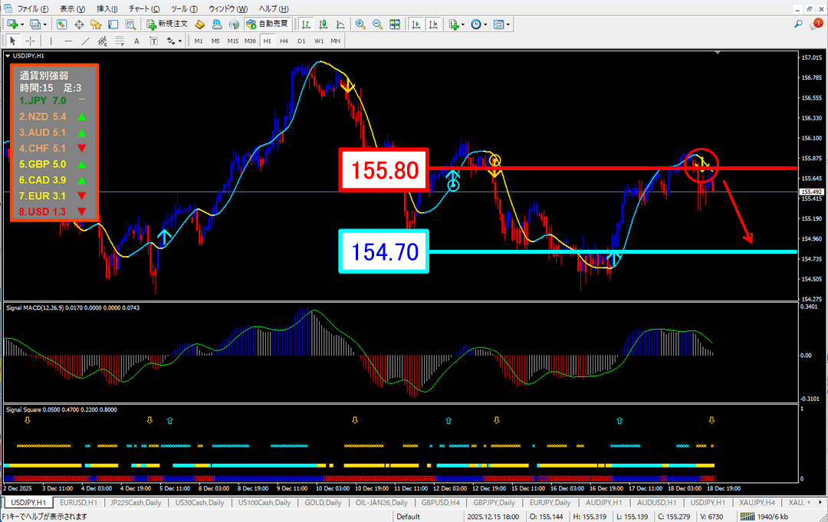Expand the chart templates dropdown

click(x=508, y=24)
